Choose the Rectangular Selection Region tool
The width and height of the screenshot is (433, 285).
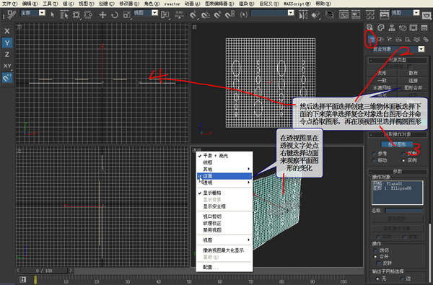(x=76, y=14)
